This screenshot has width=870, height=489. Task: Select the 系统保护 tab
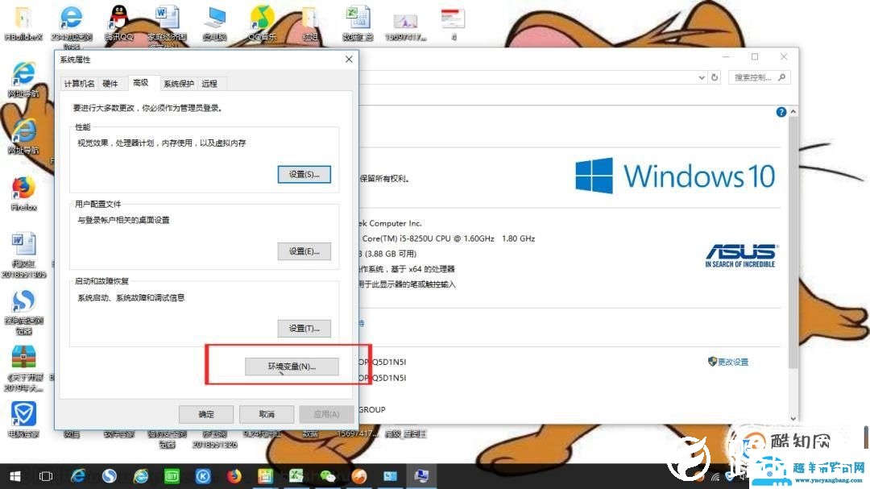(x=178, y=84)
